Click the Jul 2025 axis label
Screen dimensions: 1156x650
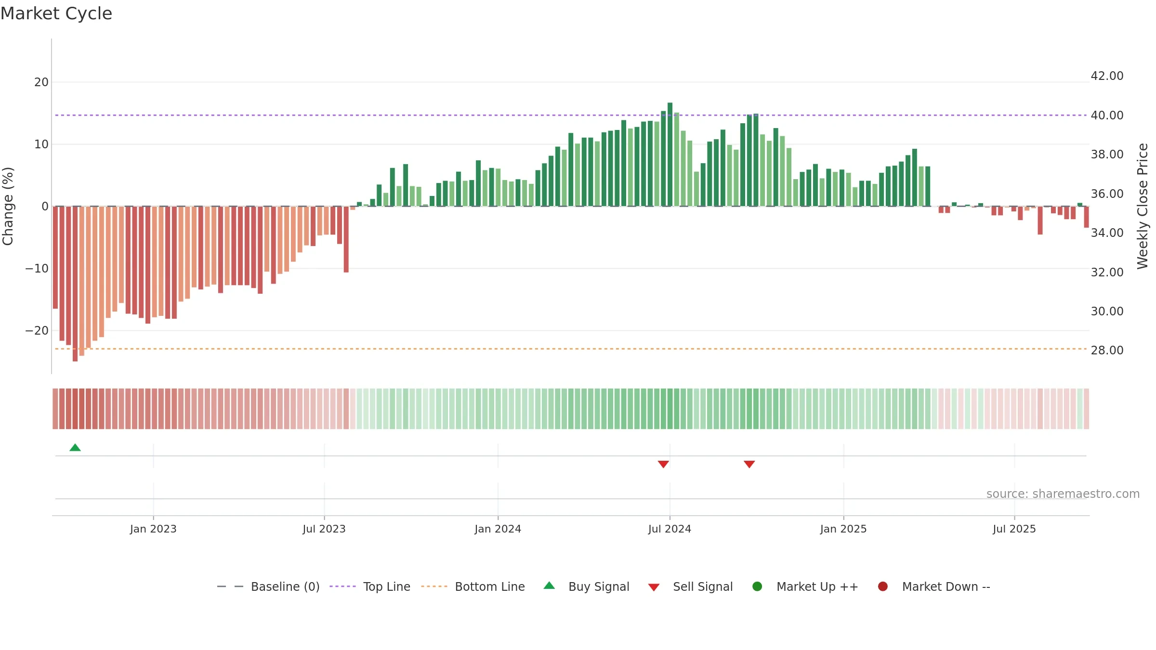coord(1014,529)
